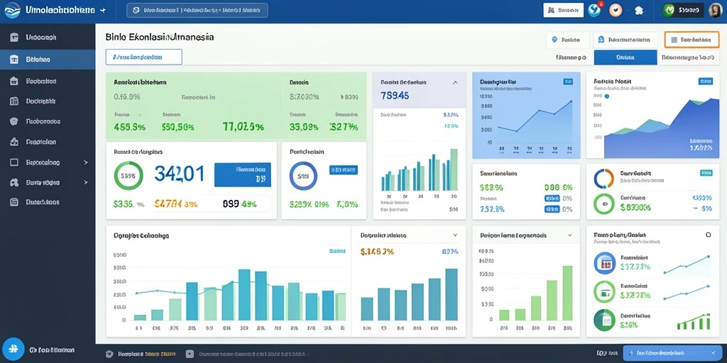This screenshot has width=727, height=363.
Task: Click the round blue button at sidebar bottom
Action: click(13, 350)
